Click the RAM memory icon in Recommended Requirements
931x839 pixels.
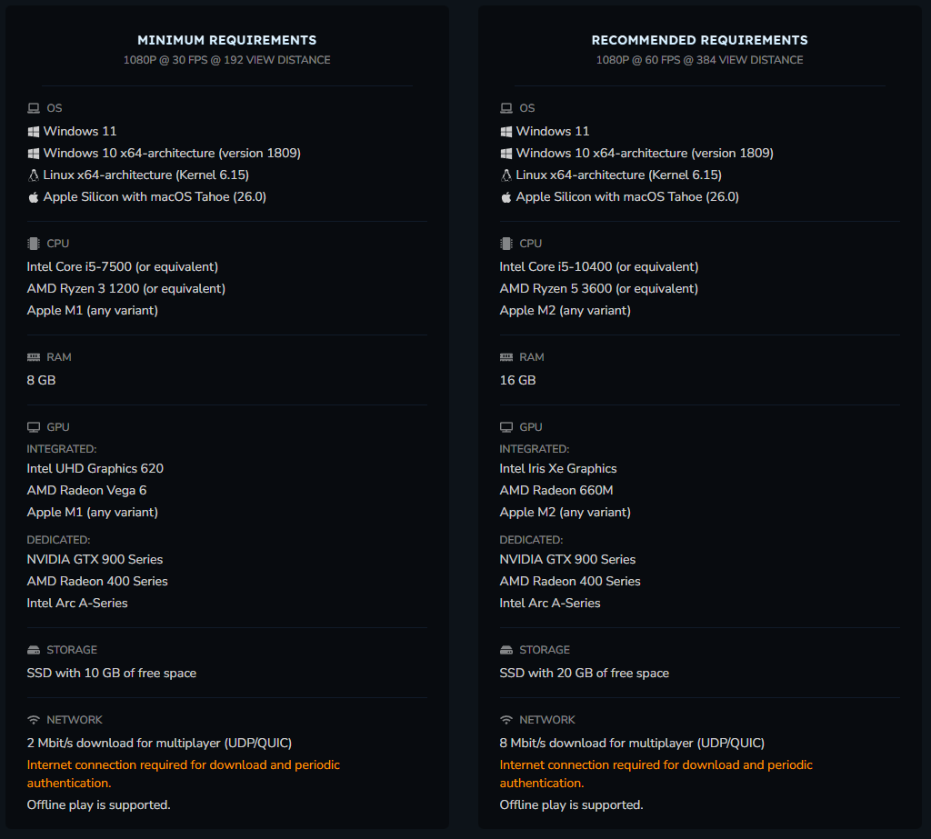click(506, 357)
